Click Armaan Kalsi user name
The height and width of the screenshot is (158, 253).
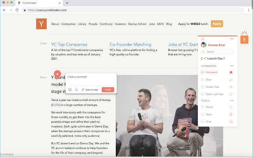click(x=216, y=45)
